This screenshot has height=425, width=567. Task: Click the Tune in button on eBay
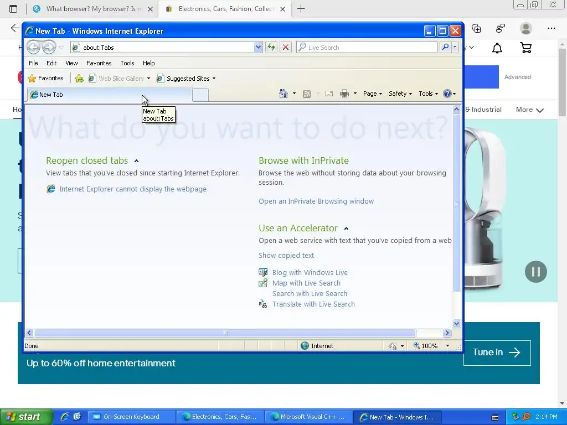(x=497, y=353)
